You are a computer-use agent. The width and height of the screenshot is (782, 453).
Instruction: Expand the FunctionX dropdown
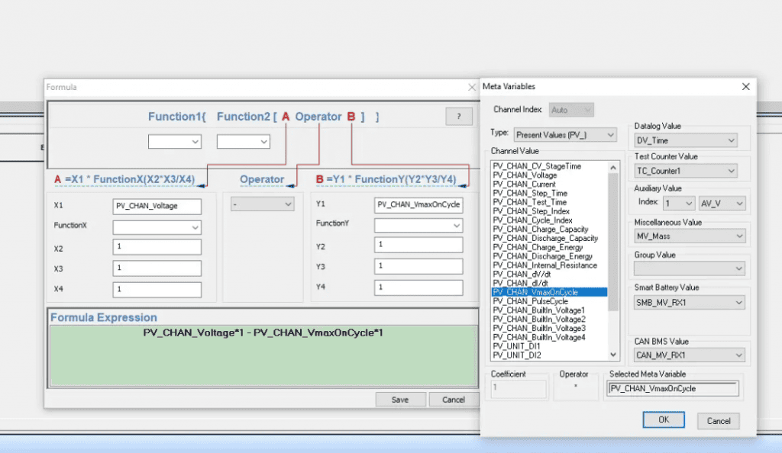pyautogui.click(x=157, y=227)
